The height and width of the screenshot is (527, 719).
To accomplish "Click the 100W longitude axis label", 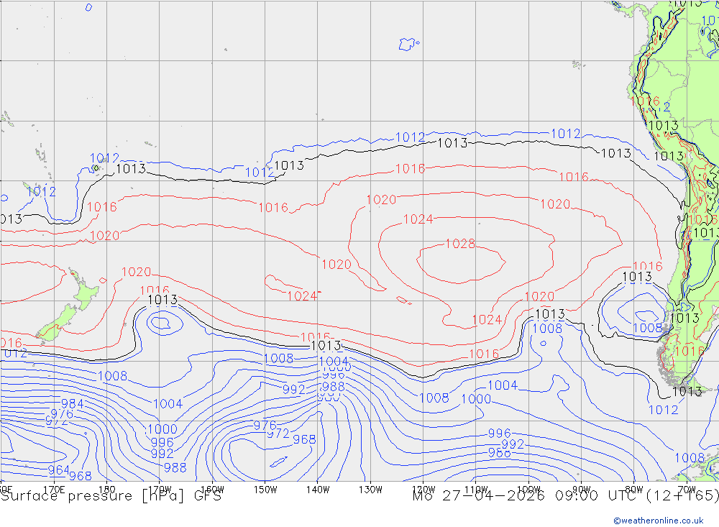I will tap(528, 490).
